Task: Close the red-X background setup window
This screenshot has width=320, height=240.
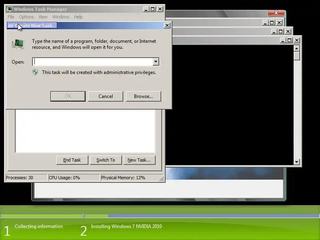Action: coord(276,13)
